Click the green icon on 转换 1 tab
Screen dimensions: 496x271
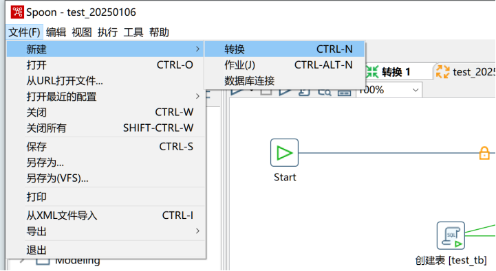click(x=372, y=72)
